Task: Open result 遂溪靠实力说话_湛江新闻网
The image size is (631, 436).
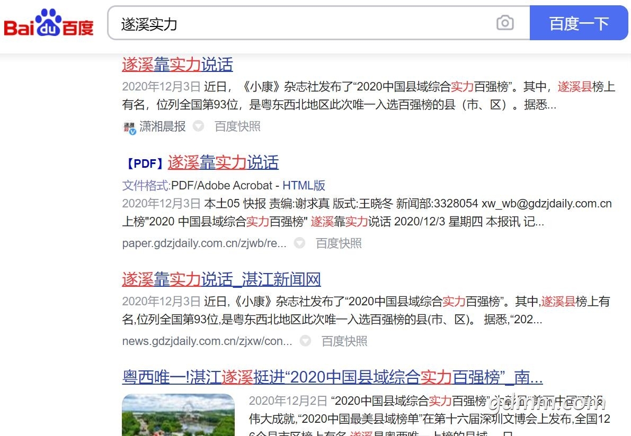Action: (x=221, y=279)
